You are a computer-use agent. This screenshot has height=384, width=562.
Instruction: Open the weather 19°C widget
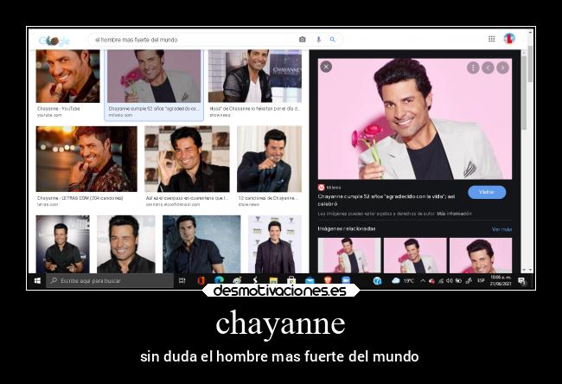(403, 281)
